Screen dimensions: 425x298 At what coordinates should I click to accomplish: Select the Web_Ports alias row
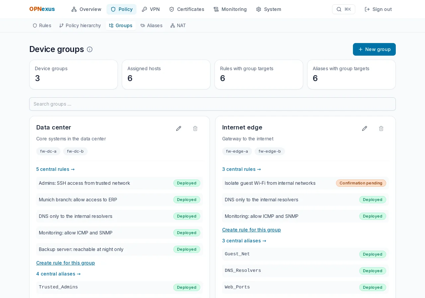point(305,287)
